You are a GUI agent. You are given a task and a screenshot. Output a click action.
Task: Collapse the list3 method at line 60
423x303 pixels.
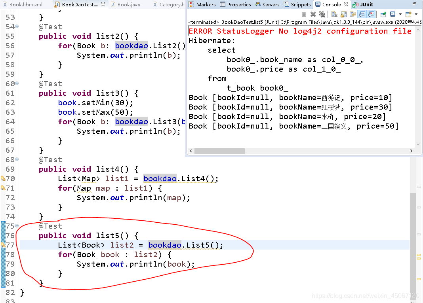(17, 83)
